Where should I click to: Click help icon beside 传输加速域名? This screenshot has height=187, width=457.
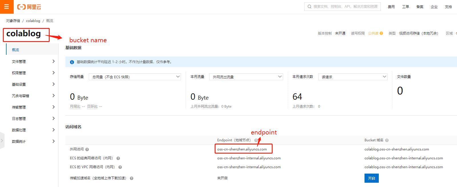[x=132, y=178]
